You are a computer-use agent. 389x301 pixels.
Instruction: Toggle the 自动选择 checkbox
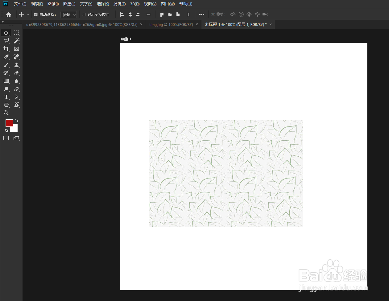[36, 14]
